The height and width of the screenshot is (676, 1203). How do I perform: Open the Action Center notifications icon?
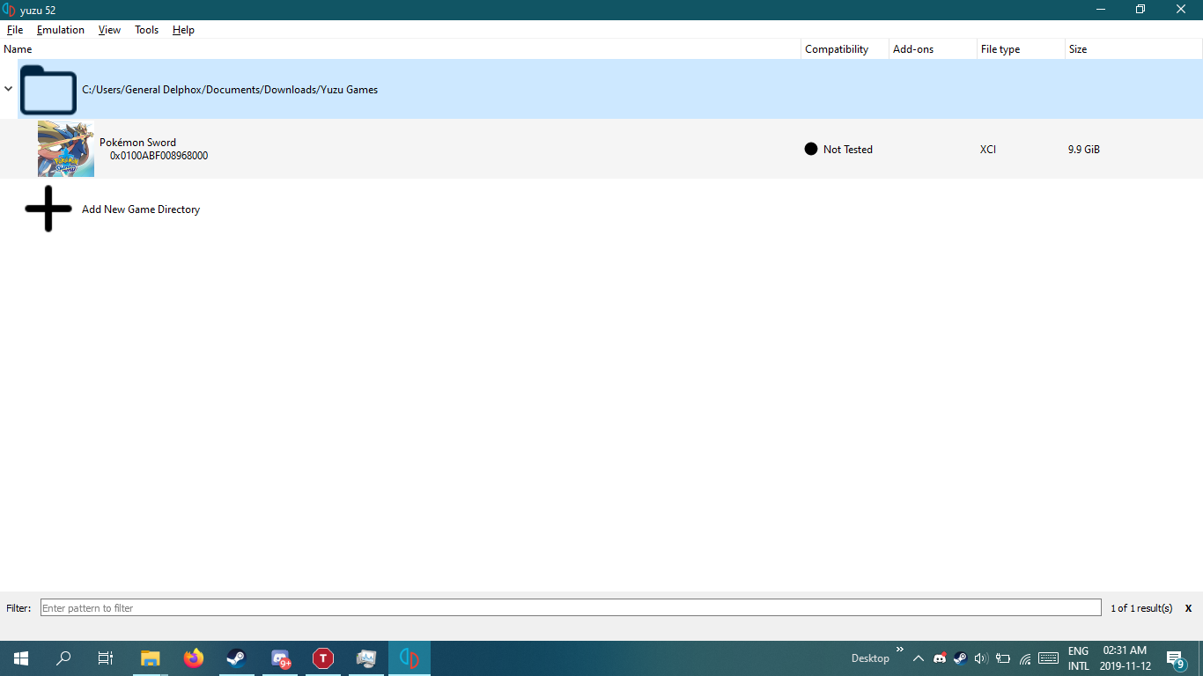tap(1176, 659)
